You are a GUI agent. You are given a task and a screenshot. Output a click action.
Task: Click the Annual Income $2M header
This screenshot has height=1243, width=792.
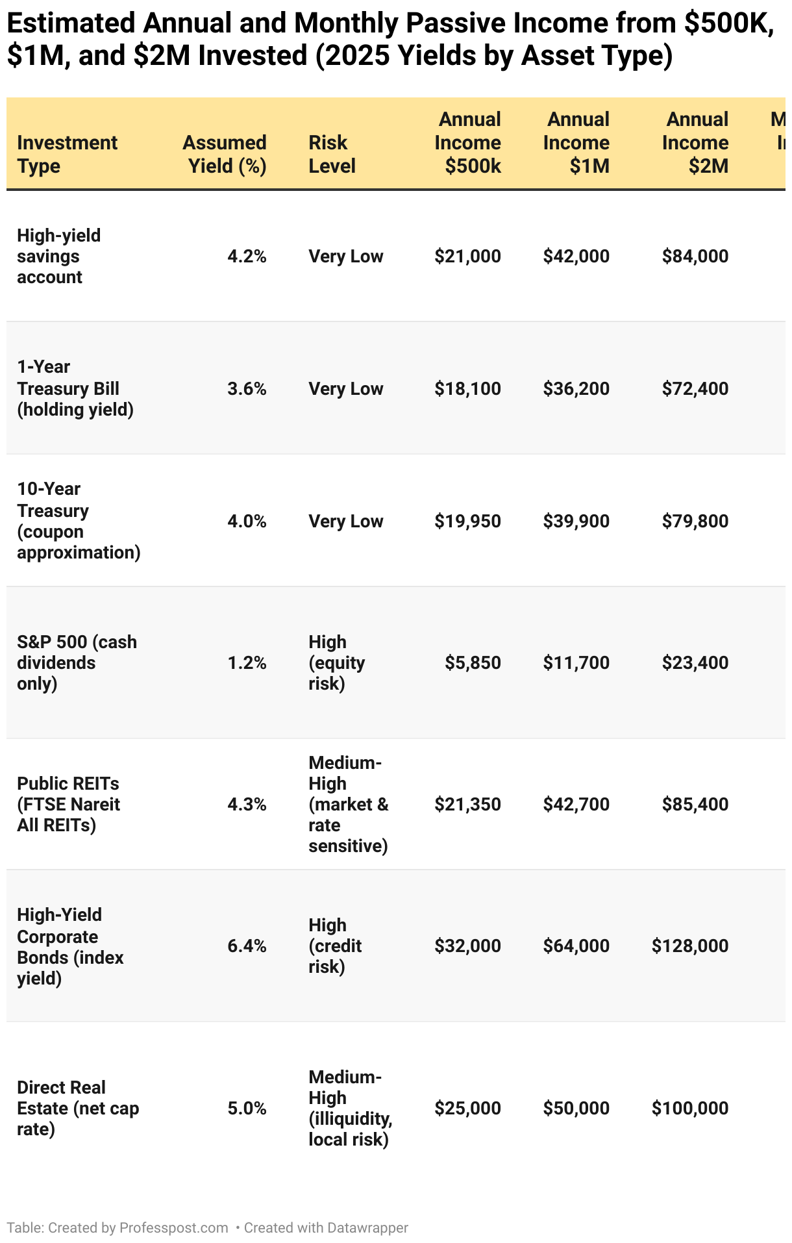coord(695,142)
